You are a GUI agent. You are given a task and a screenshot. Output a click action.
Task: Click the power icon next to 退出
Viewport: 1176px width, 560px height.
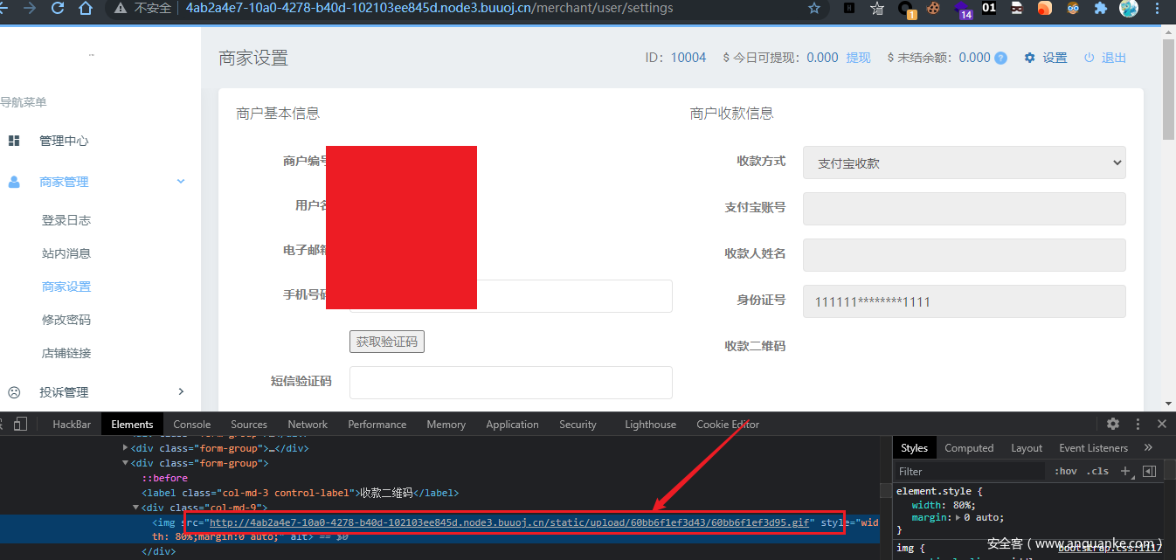pos(1090,58)
